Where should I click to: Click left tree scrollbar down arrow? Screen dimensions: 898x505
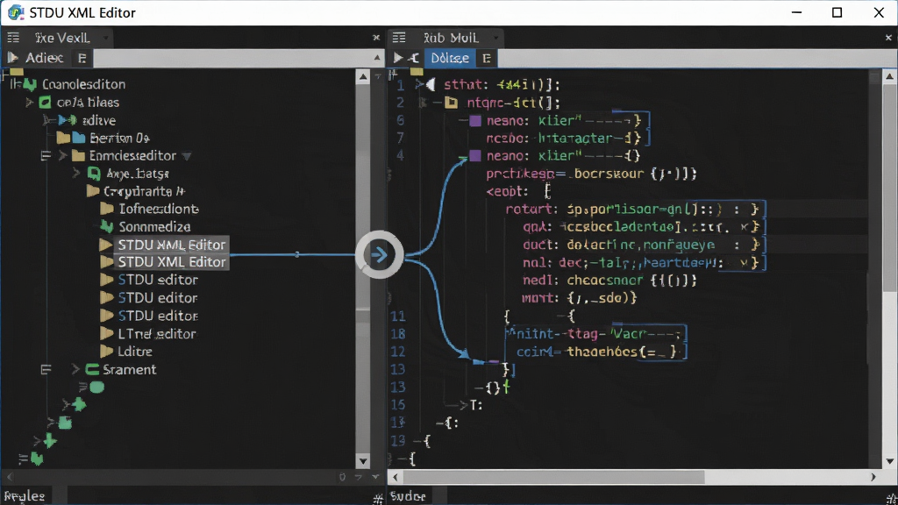pos(363,461)
